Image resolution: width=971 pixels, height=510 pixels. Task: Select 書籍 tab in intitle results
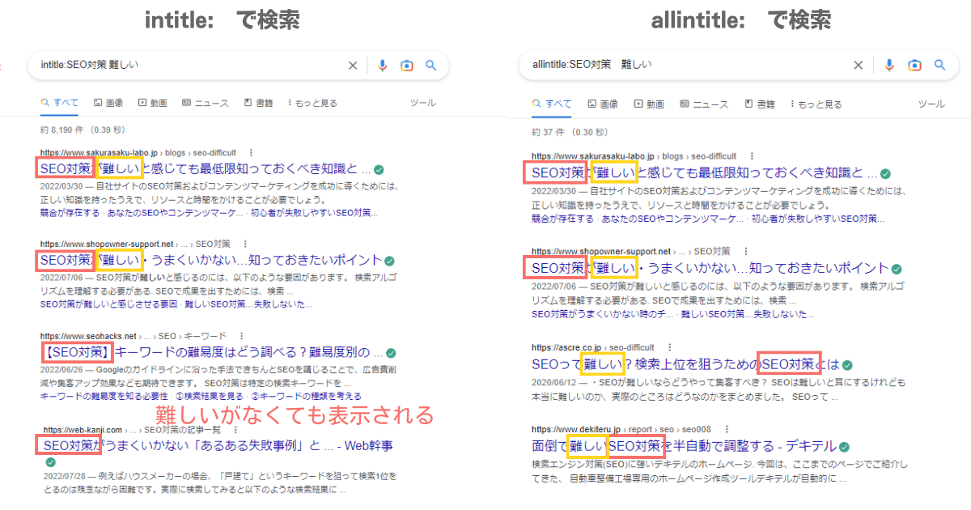[259, 103]
